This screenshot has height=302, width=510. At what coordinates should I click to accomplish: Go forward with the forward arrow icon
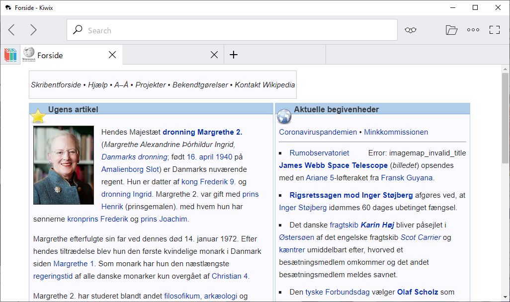point(33,30)
